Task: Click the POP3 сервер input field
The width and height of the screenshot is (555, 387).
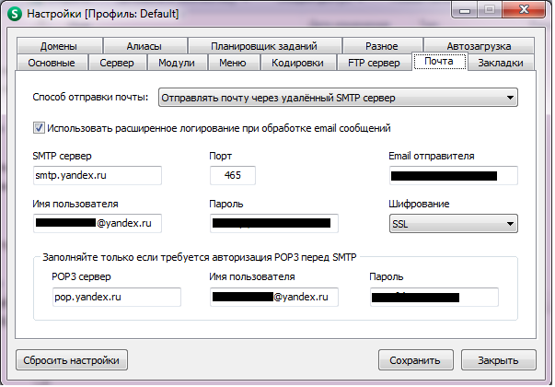Action: click(x=116, y=297)
